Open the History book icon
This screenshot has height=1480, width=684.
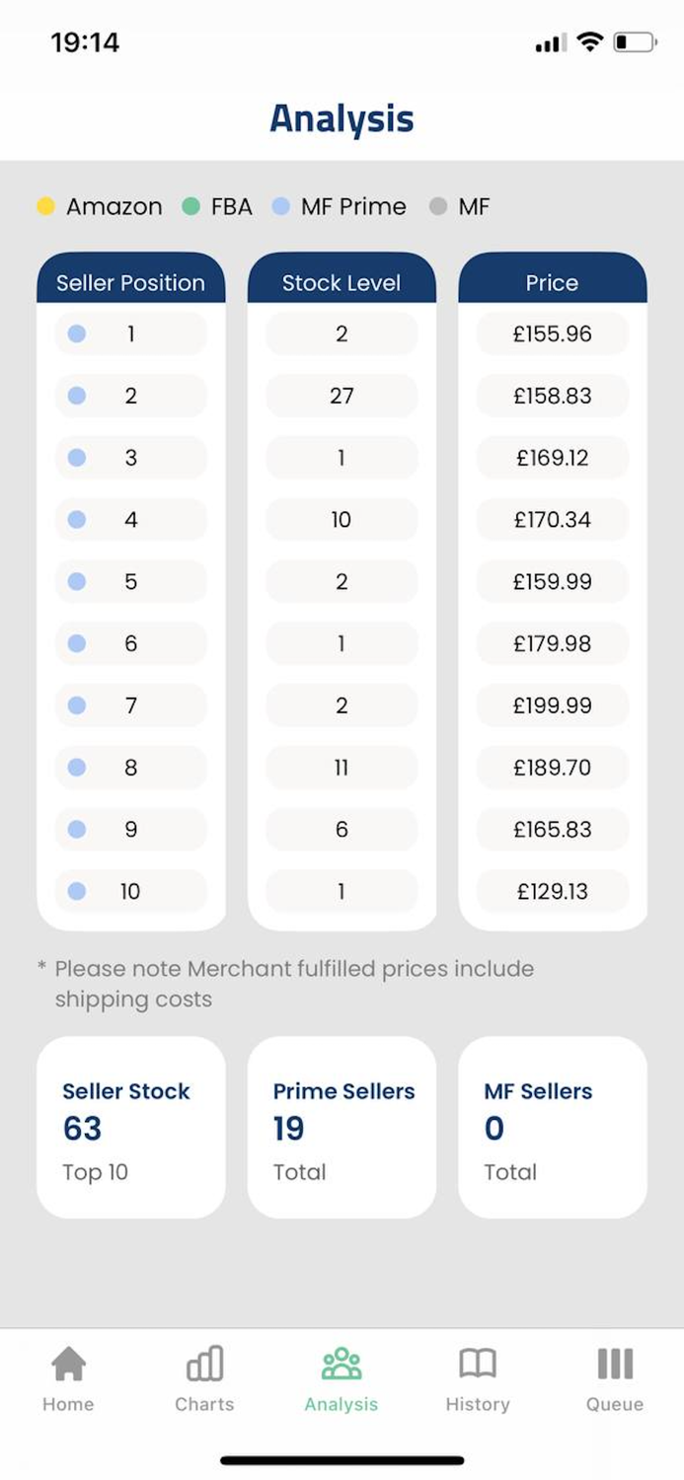478,1365
